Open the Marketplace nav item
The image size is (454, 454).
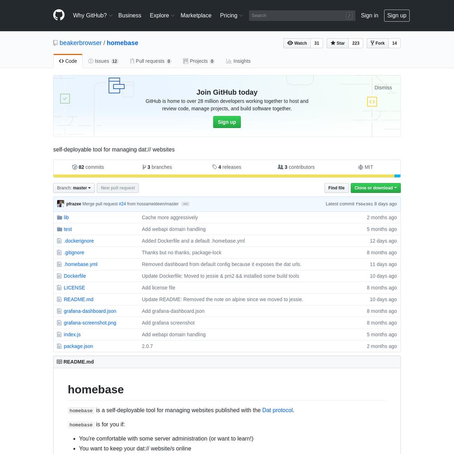point(196,15)
